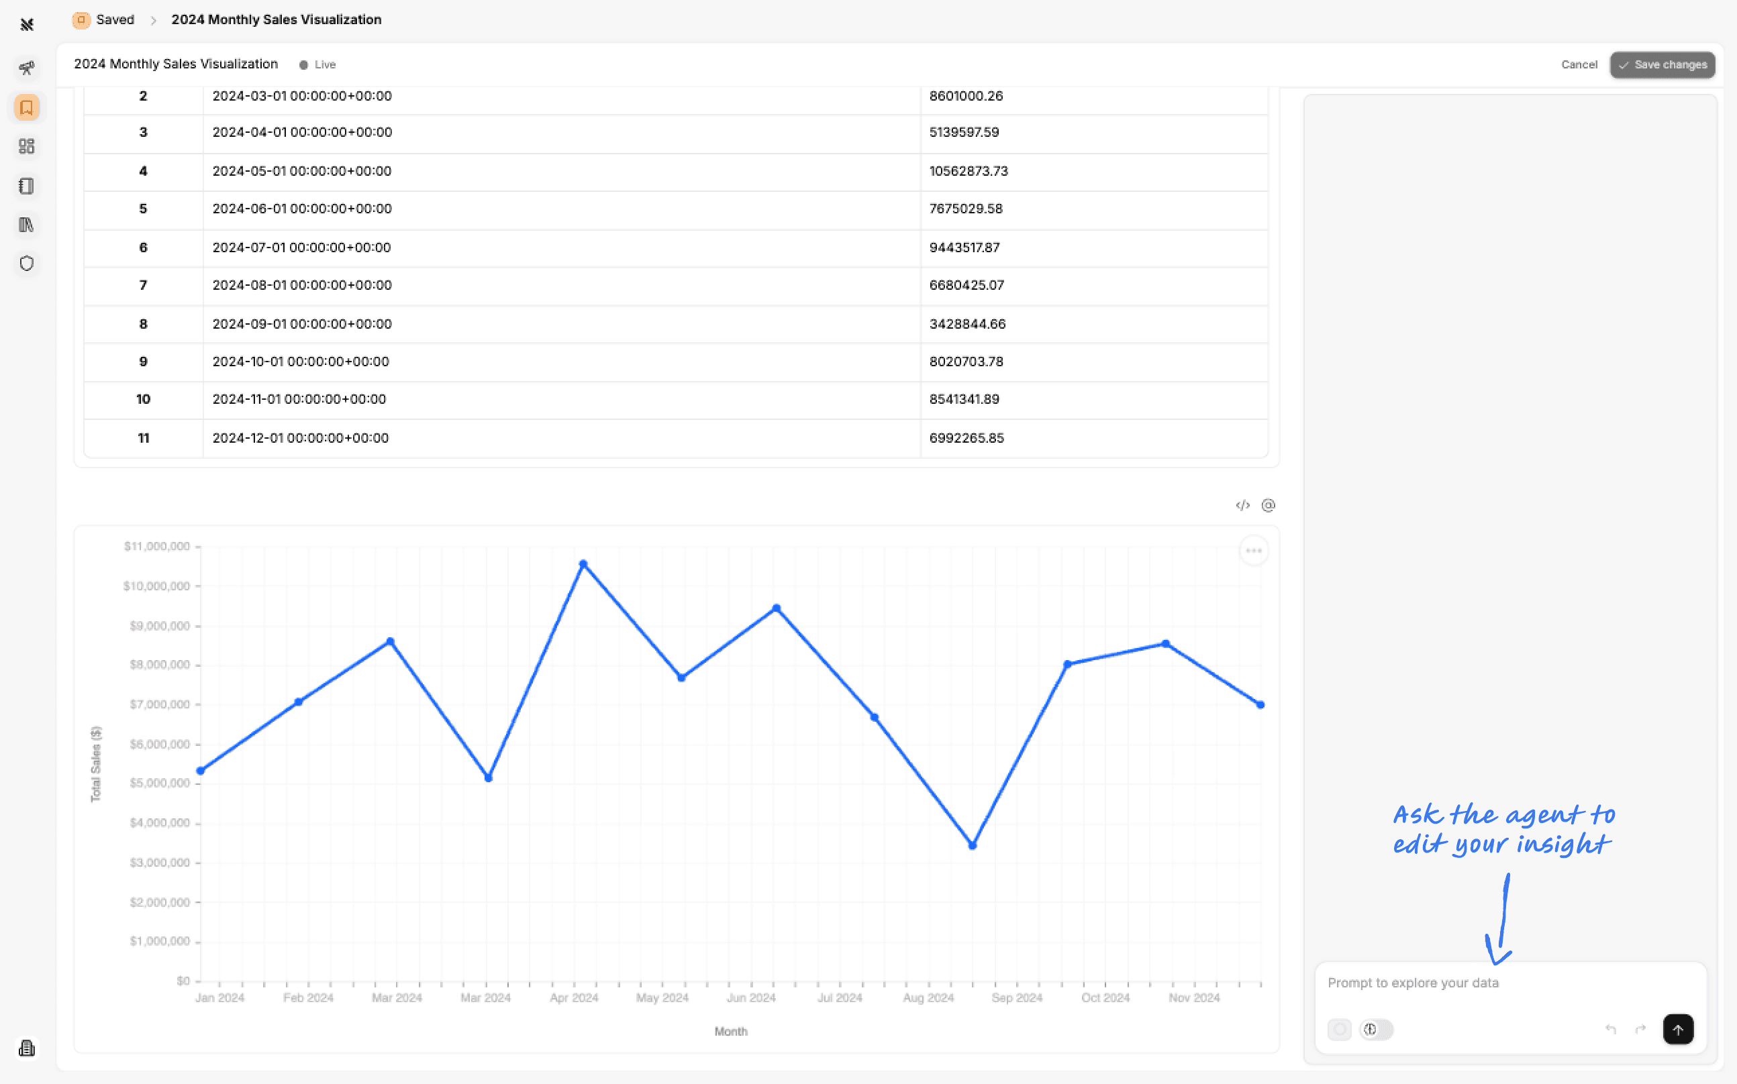Click the redo arrow in the prompt bar
The height and width of the screenshot is (1084, 1737).
[1641, 1029]
